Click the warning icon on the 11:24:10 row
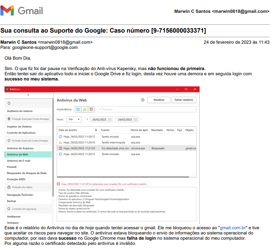Viewport: 271px width, 248px height. click(60, 143)
